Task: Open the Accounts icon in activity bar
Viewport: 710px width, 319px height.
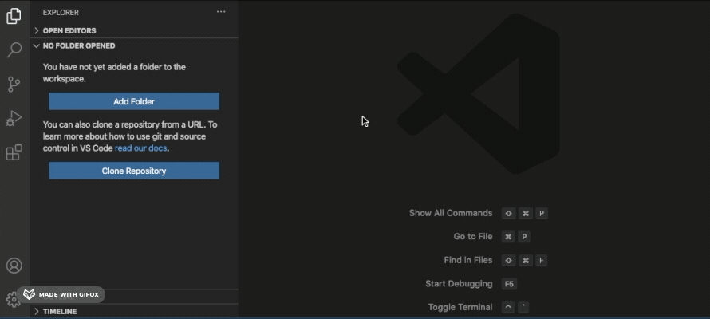Action: point(14,266)
